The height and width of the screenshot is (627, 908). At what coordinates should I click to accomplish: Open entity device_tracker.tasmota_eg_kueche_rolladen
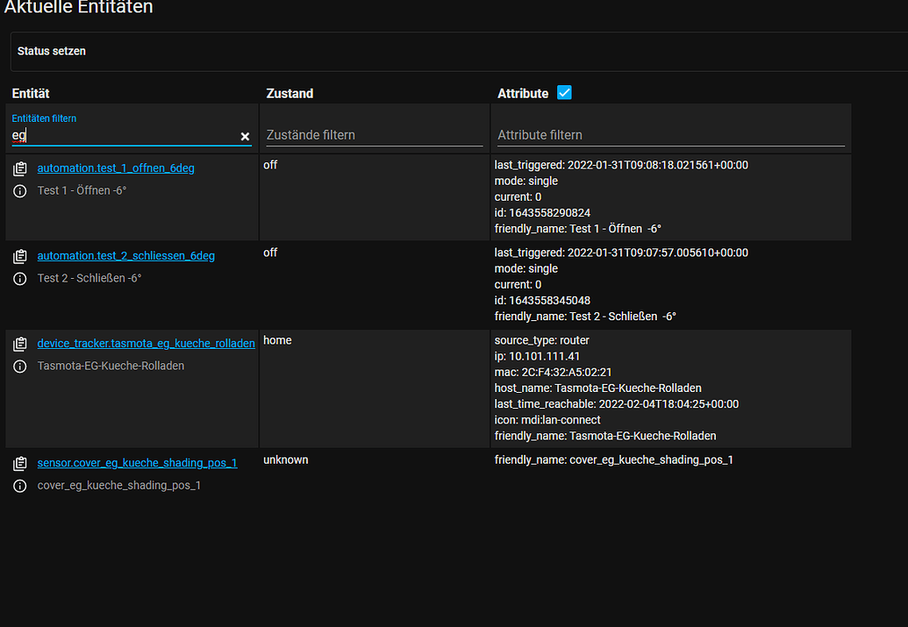pos(146,343)
